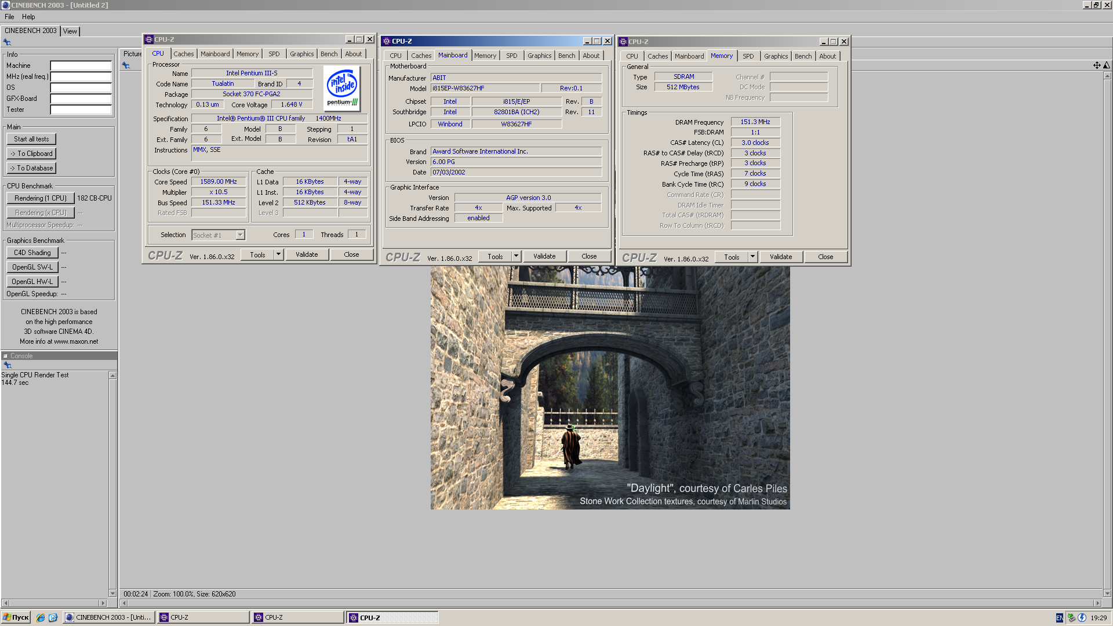Click the i815EP-W83627HF model value
1113x626 pixels.
(485, 89)
